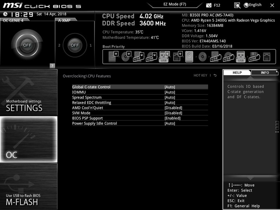Image resolution: width=280 pixels, height=210 pixels.
Task: Change AMD Cool'n'Quiet [Disabled] setting
Action: (x=173, y=108)
